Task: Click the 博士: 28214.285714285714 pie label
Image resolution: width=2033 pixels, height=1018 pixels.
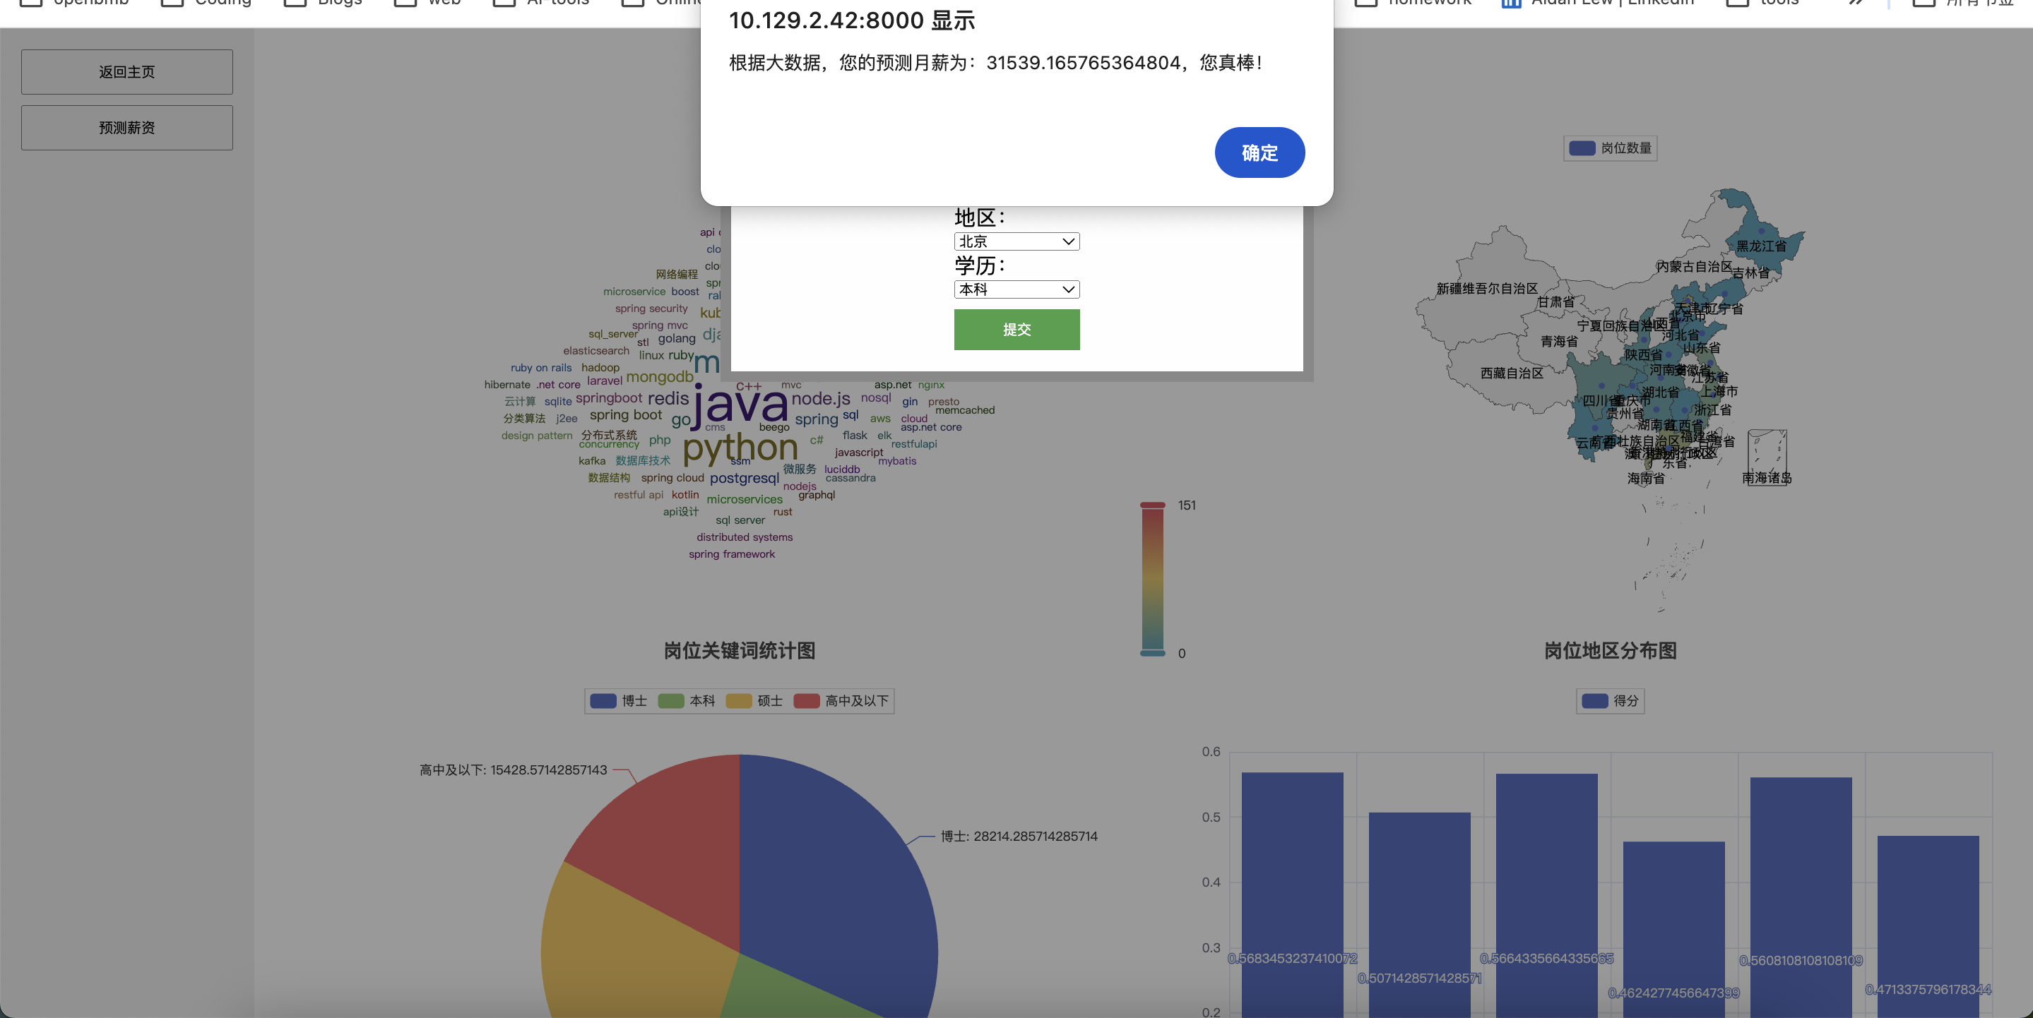Action: tap(1019, 836)
